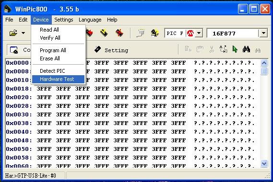Click the black binoculars Find icon
Screen dimensions: 273x182
pyautogui.click(x=246, y=49)
